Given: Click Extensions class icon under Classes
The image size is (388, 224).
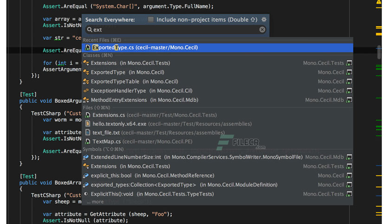Looking at the screenshot, I should (86, 63).
